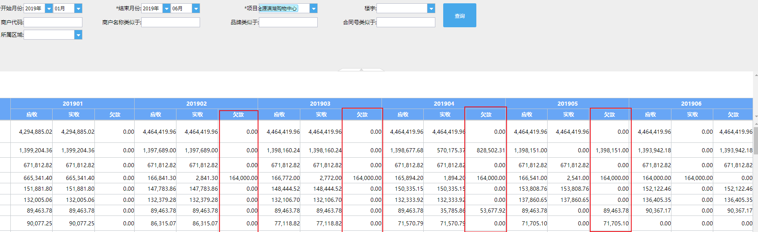Expand the end month dropdown showing 06月
The height and width of the screenshot is (232, 758).
tap(196, 8)
